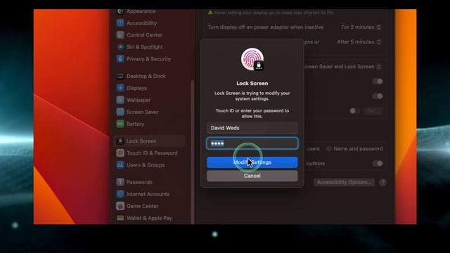Viewport: 450px width, 253px height.
Task: Select Wallet & Apple Pay label
Action: click(150, 218)
